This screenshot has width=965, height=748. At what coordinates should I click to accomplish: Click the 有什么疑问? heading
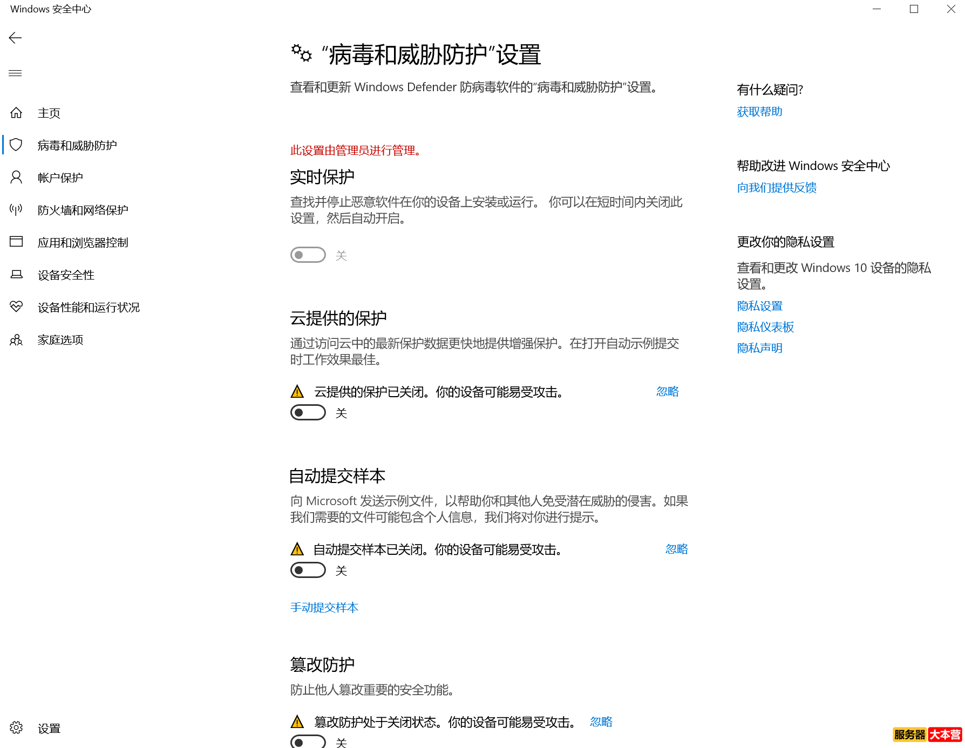click(770, 90)
